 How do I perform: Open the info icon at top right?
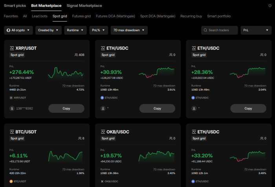point(270,6)
